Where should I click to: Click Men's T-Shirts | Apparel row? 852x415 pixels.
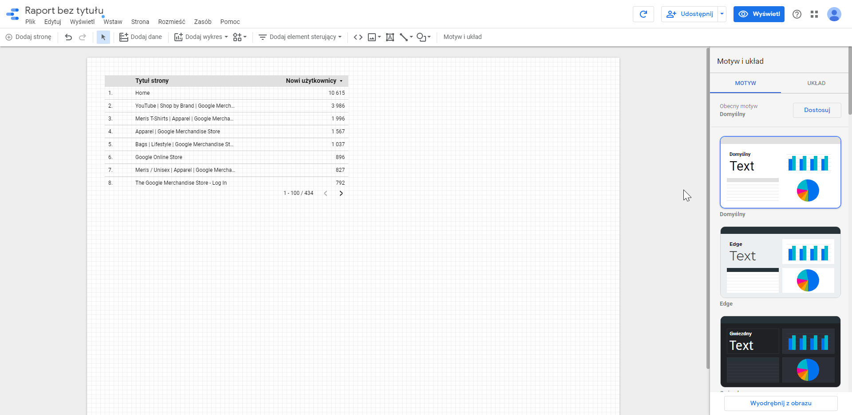[226, 119]
